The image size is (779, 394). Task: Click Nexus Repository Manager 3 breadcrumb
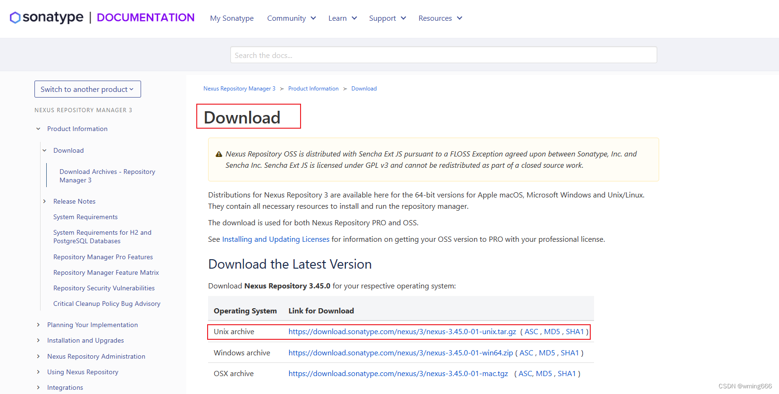point(239,89)
